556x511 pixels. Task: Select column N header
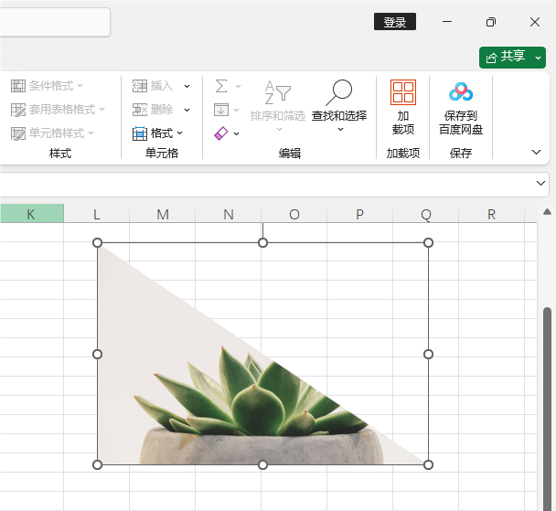point(229,214)
